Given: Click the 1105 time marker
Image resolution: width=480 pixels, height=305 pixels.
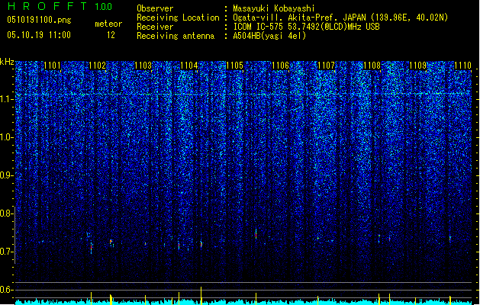Looking at the screenshot, I should click(234, 66).
